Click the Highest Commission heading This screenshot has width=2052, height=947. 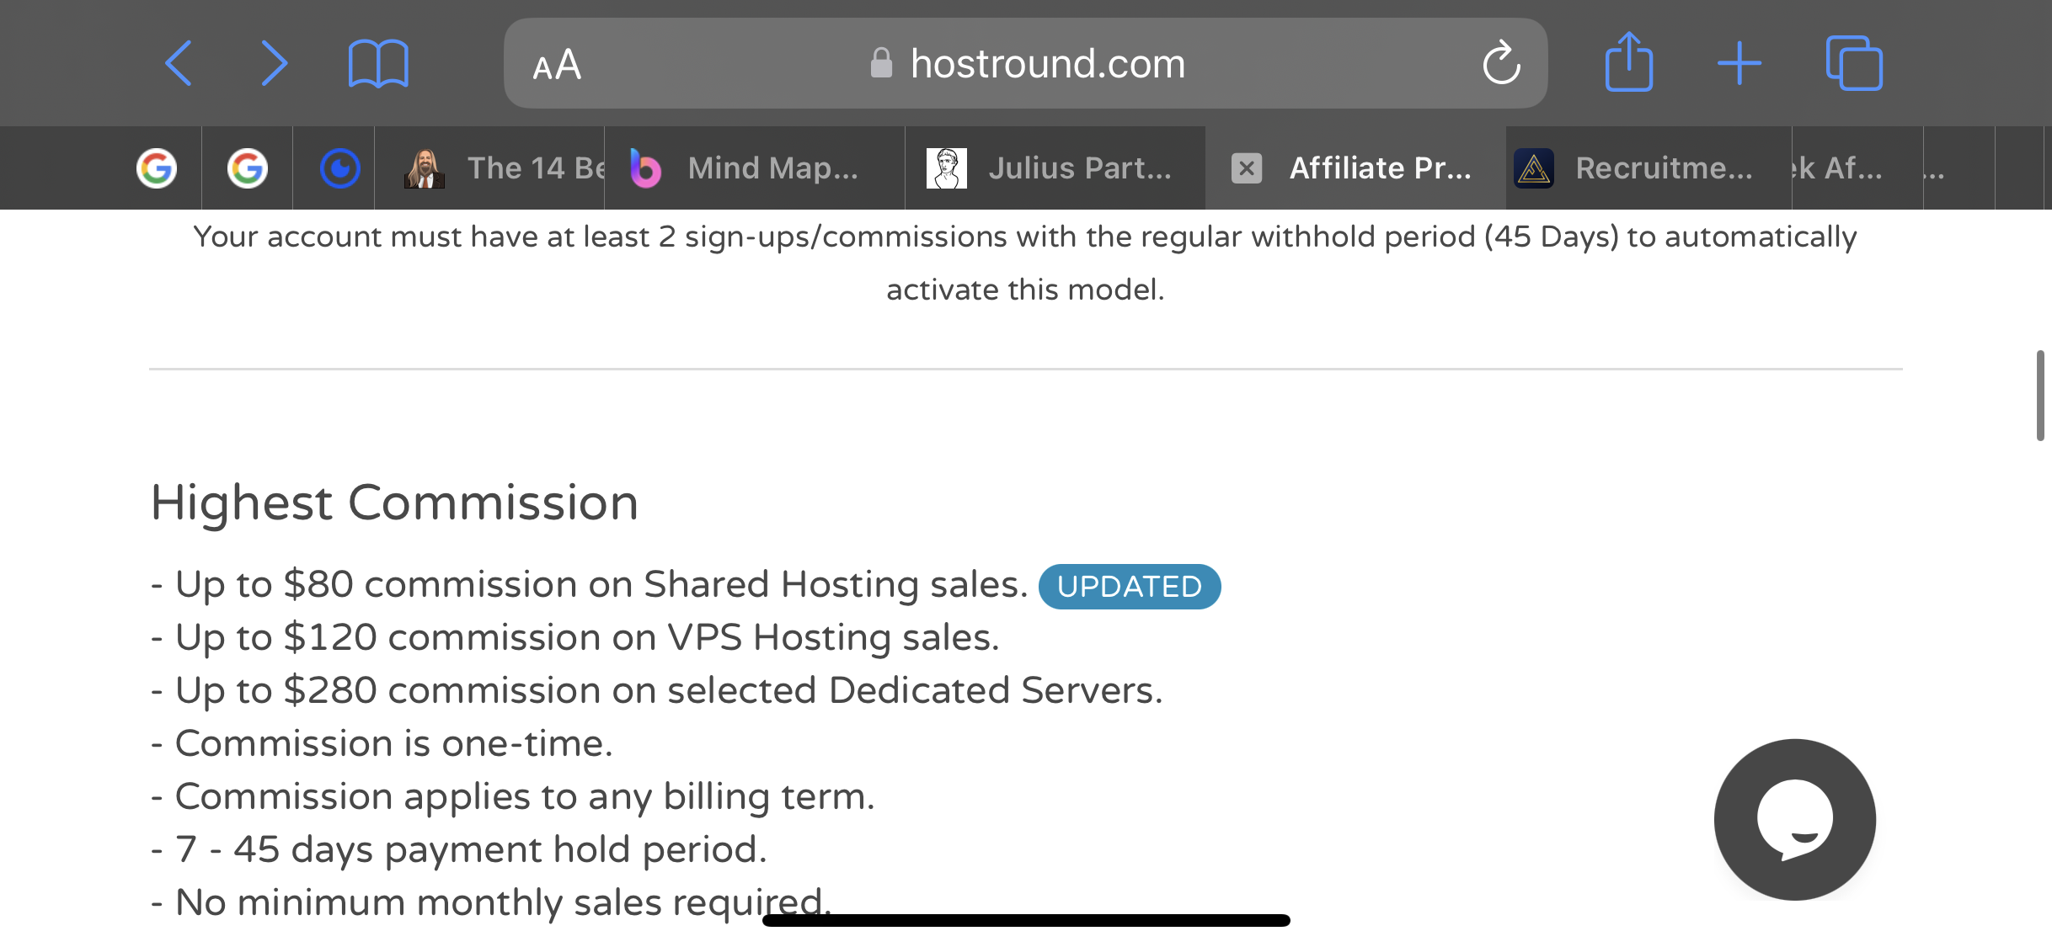point(394,503)
